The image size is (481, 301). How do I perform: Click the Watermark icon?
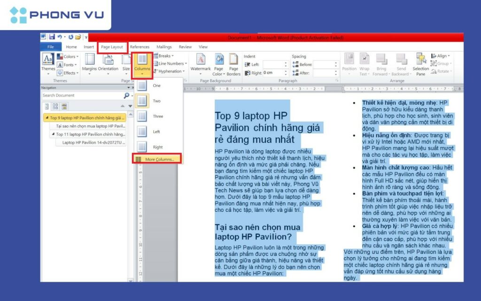click(x=201, y=63)
